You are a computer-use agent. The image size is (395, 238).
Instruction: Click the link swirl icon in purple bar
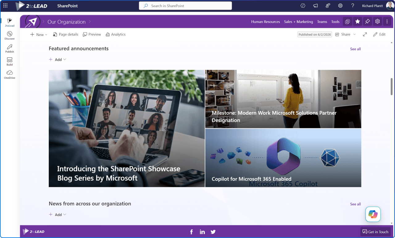pyautogui.click(x=347, y=21)
